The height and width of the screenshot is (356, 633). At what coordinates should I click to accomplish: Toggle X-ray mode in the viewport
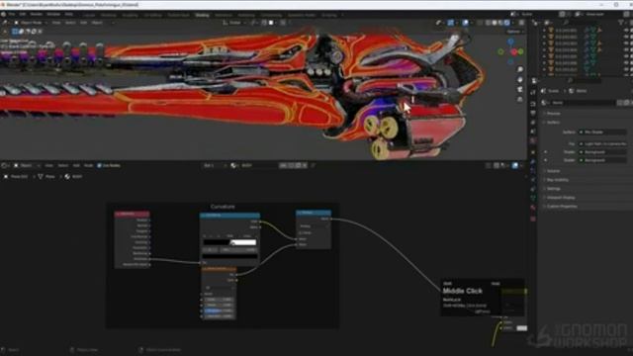[480, 23]
